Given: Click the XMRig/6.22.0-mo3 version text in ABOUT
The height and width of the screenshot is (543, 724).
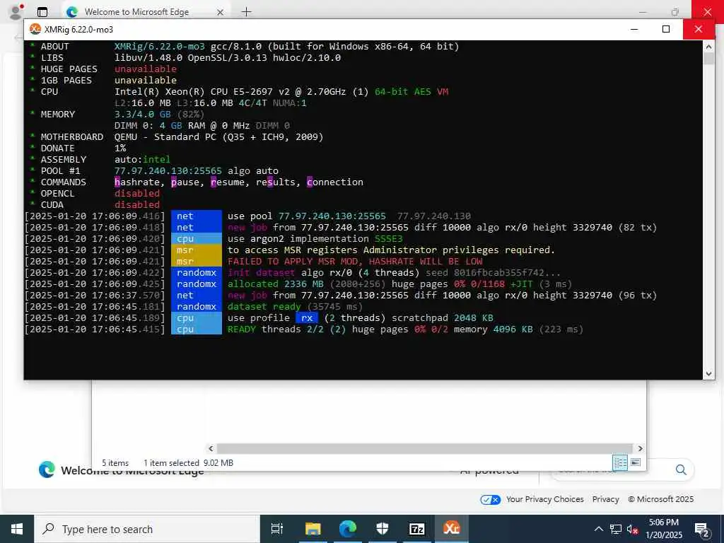Looking at the screenshot, I should point(159,46).
